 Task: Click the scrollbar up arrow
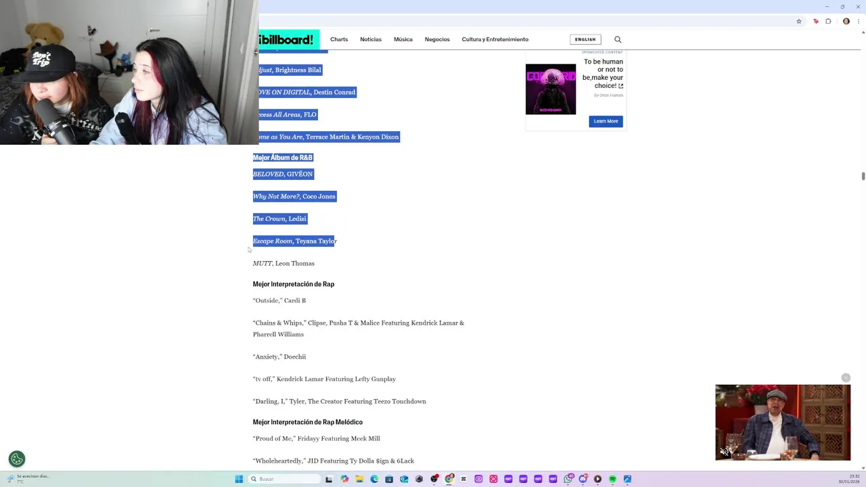(x=863, y=32)
